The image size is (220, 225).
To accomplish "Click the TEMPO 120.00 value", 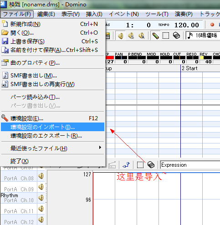I will point(187,25).
